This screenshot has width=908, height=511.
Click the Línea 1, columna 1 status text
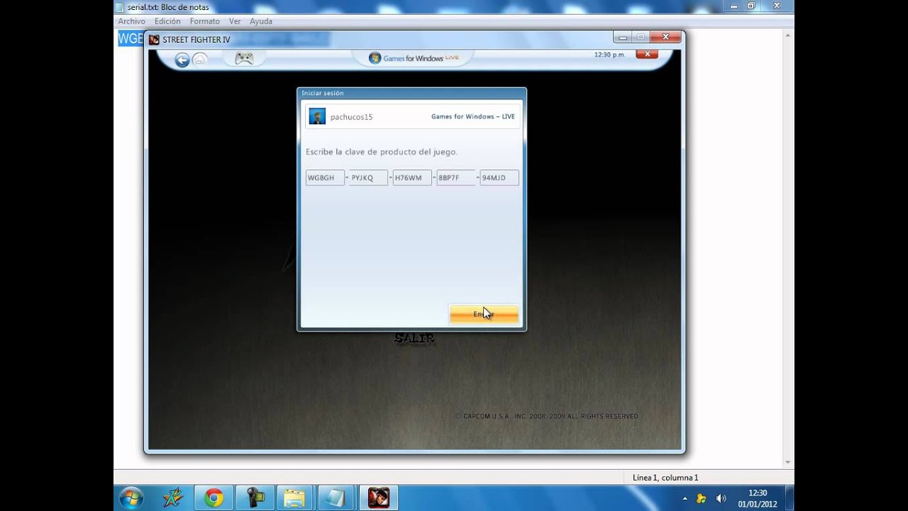pyautogui.click(x=665, y=478)
